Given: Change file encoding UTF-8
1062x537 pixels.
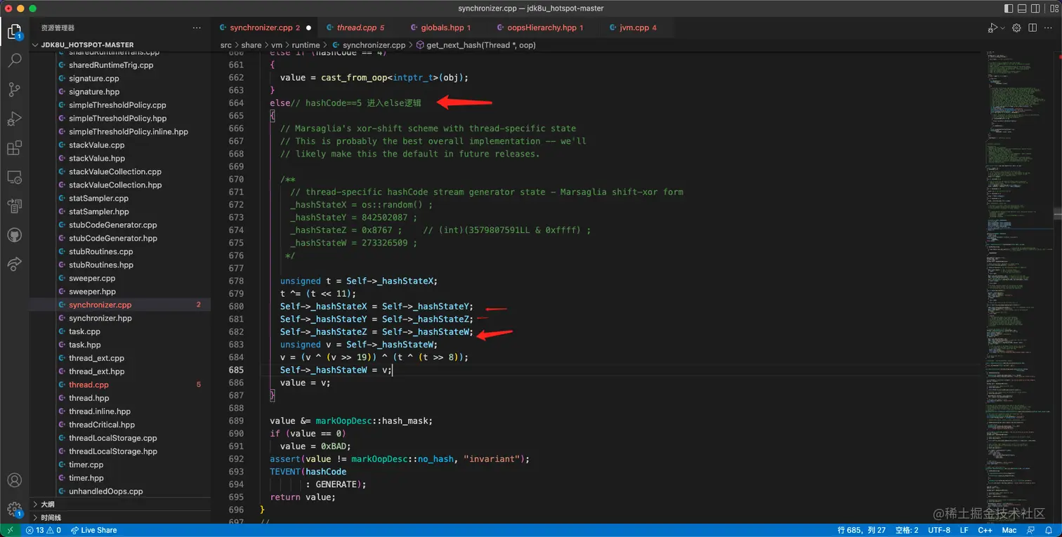Looking at the screenshot, I should click(939, 530).
